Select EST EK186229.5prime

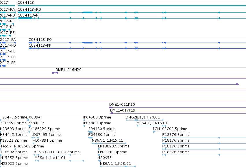(x=44, y=129)
